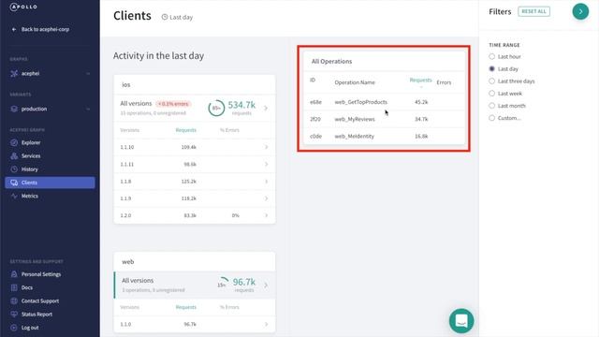The image size is (599, 337).
Task: Open ios version 1.1.11 chevron
Action: [x=266, y=165]
